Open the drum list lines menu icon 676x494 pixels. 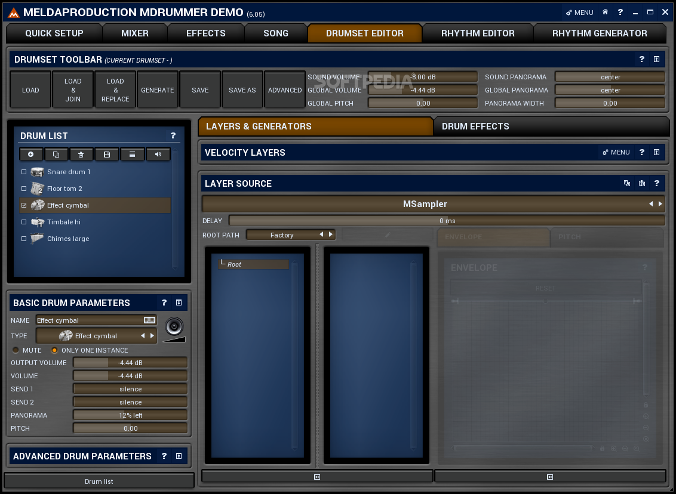(133, 154)
